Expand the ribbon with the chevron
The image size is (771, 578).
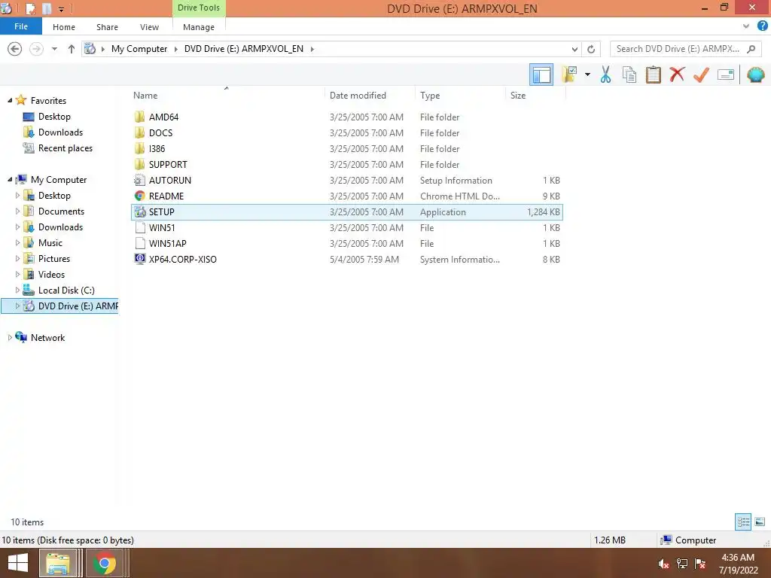pos(746,26)
